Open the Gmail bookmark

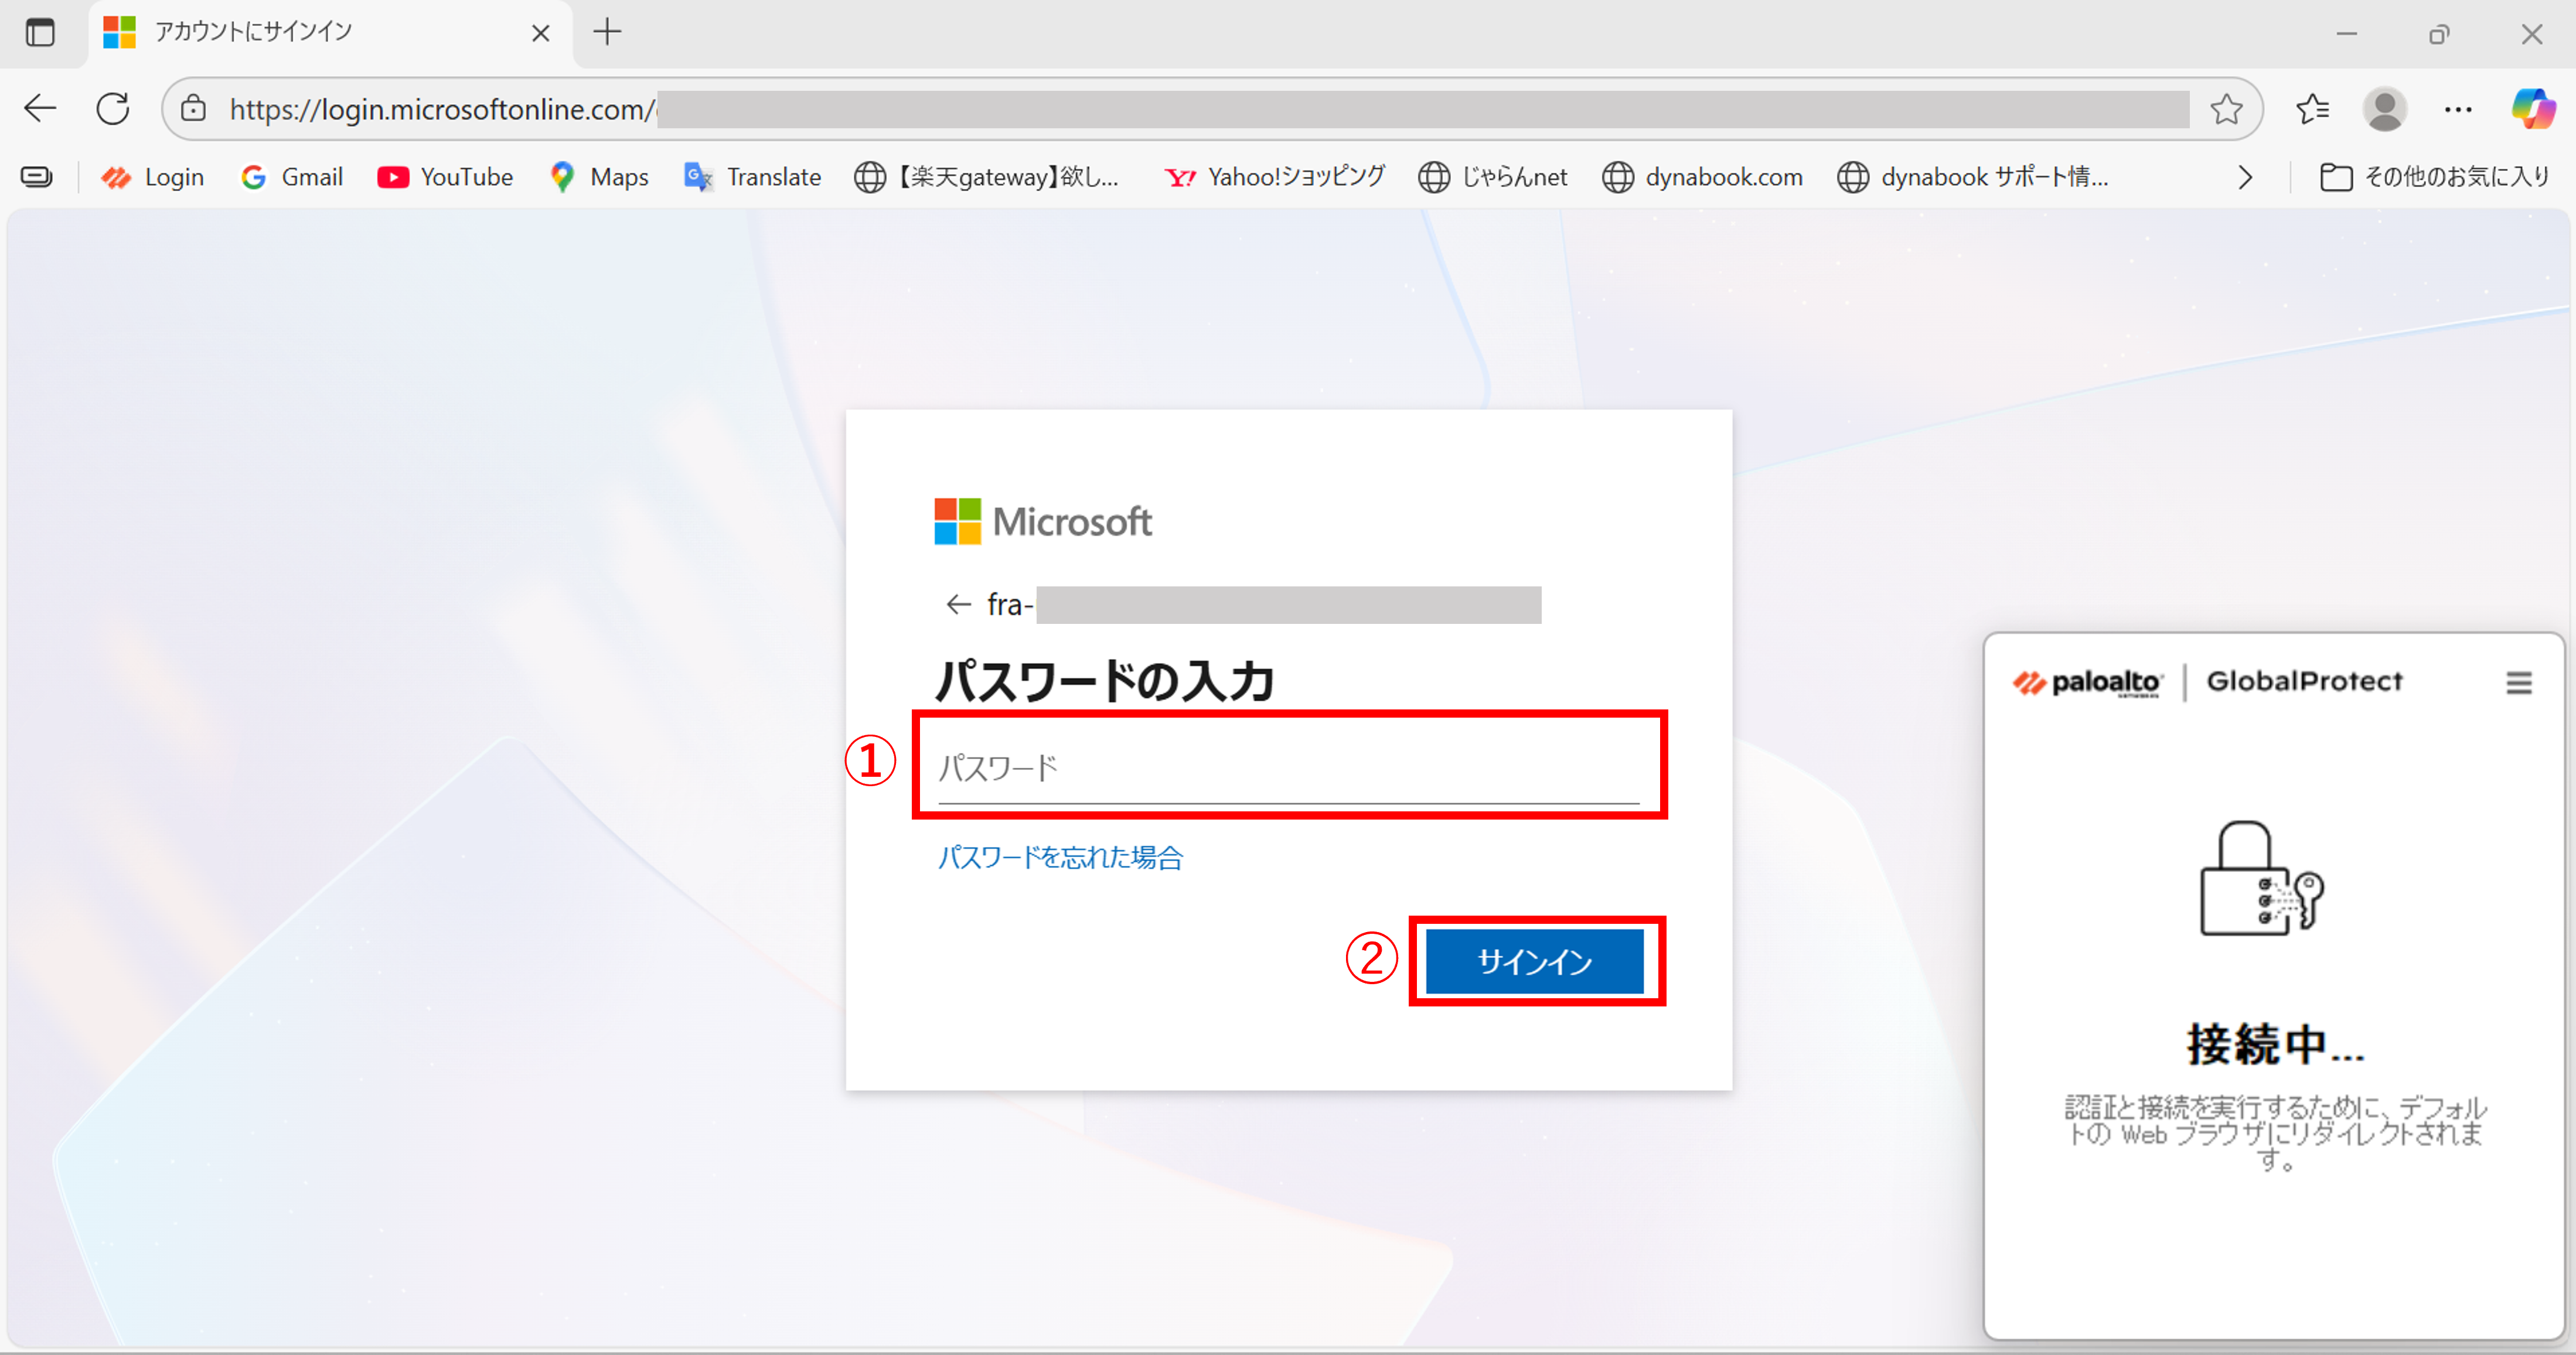click(292, 178)
